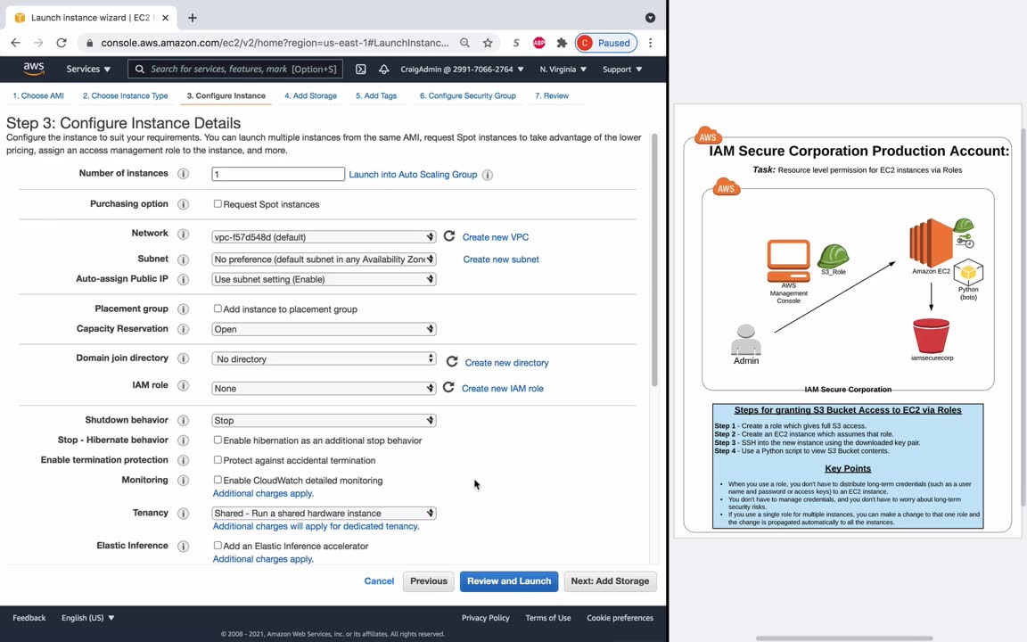Go to 2. Choose Instance Type step
The height and width of the screenshot is (642, 1027).
(125, 95)
